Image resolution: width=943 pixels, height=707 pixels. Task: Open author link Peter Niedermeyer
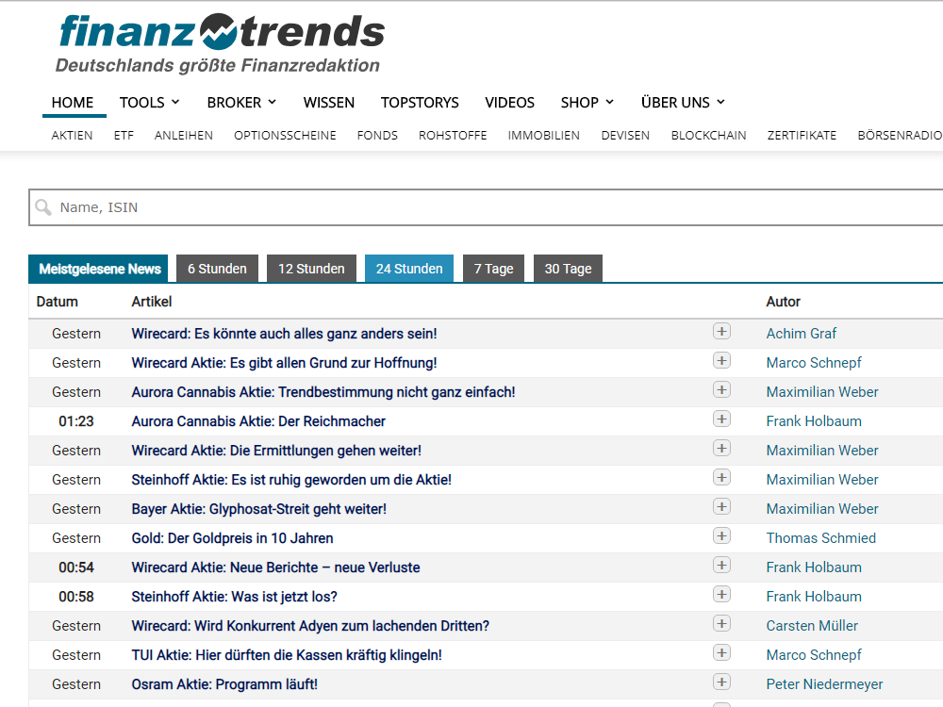824,684
